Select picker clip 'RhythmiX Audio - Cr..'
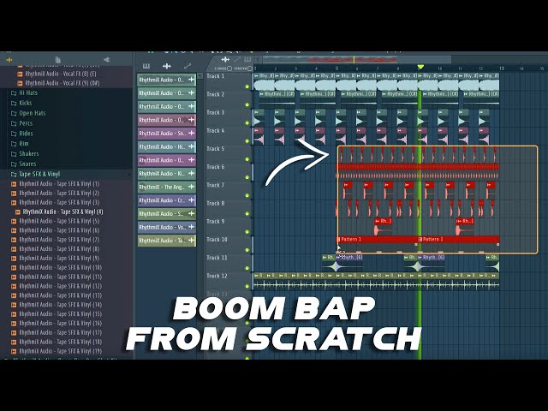This screenshot has width=548, height=411. point(167,200)
